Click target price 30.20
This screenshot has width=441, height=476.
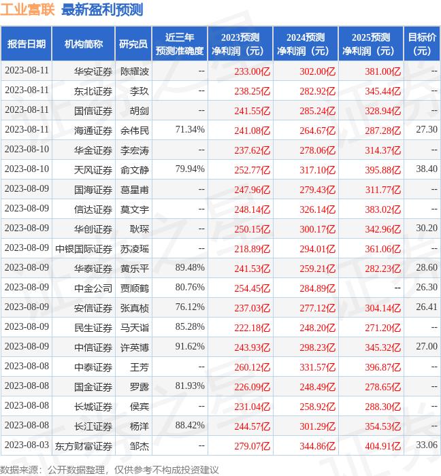[x=427, y=228]
